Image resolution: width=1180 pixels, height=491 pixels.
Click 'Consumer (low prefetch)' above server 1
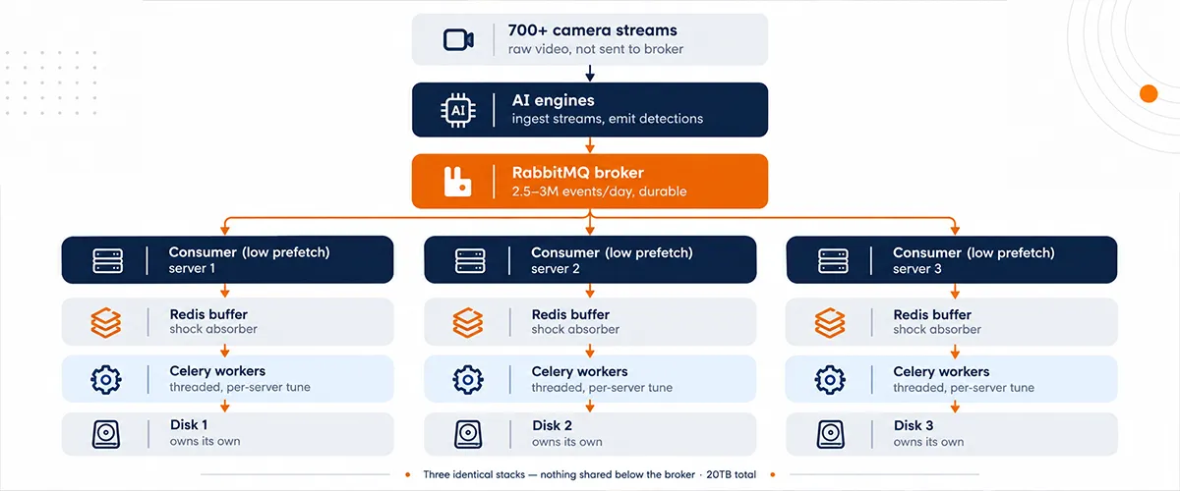coord(249,252)
